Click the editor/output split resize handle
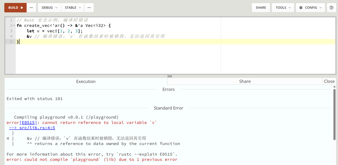The height and width of the screenshot is (165, 338). coord(170,76)
